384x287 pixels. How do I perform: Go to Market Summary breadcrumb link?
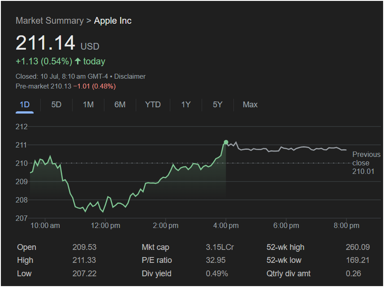point(50,21)
